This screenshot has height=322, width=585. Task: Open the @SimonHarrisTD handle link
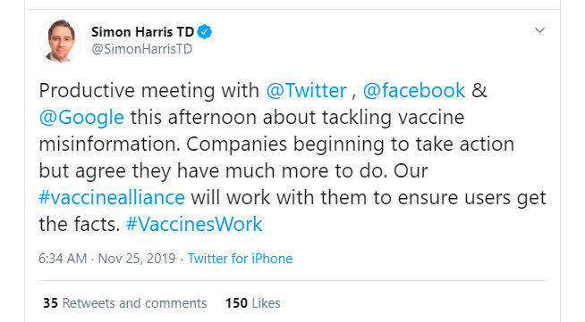[141, 49]
